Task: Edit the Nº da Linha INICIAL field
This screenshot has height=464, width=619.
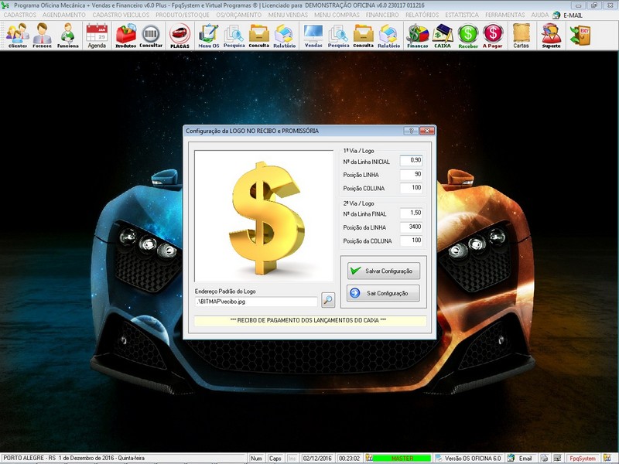Action: pyautogui.click(x=411, y=161)
